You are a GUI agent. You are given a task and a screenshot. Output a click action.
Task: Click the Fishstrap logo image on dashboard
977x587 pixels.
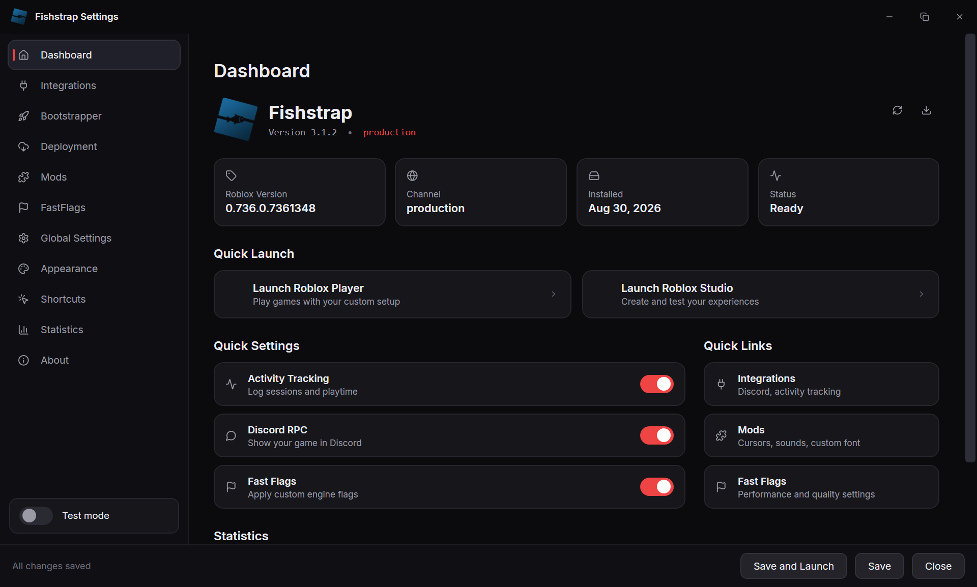(x=236, y=119)
